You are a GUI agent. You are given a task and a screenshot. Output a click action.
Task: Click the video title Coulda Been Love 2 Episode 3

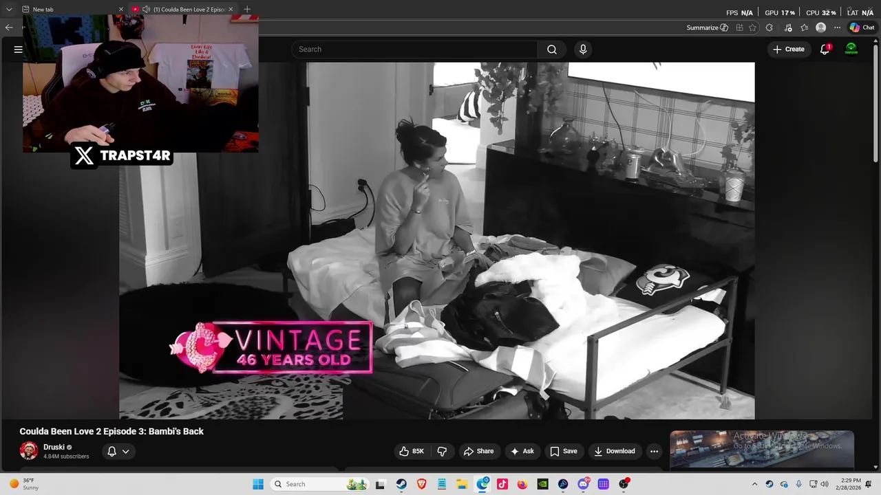[x=112, y=431]
